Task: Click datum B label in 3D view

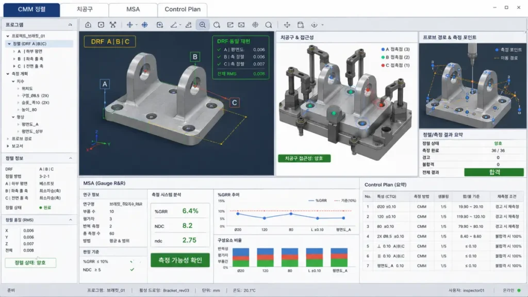Action: coord(195,57)
